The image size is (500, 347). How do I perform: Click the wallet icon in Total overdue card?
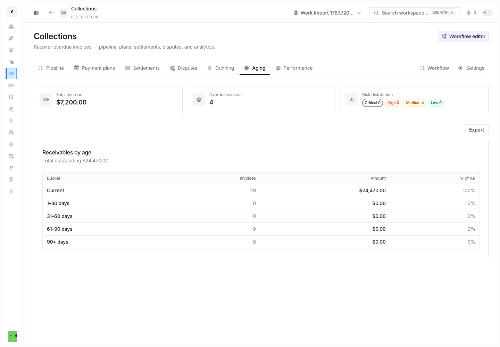[x=46, y=100]
